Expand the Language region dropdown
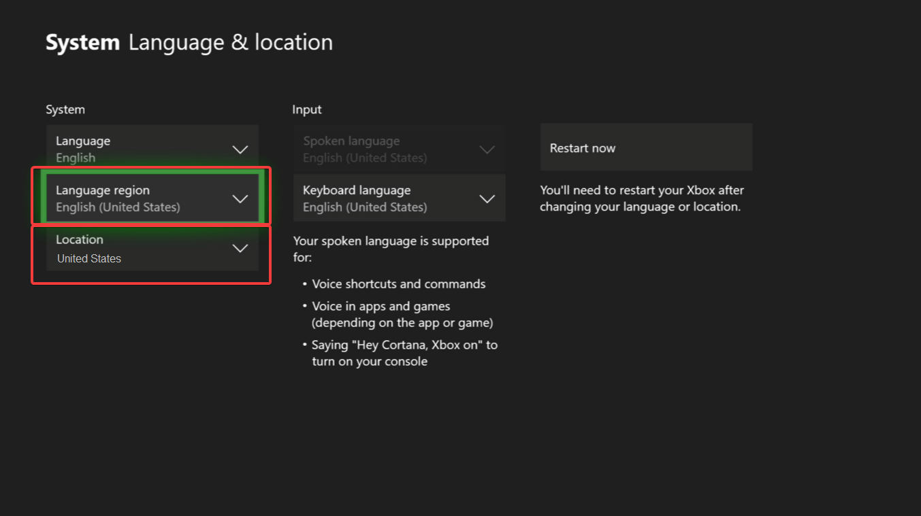 click(x=152, y=199)
